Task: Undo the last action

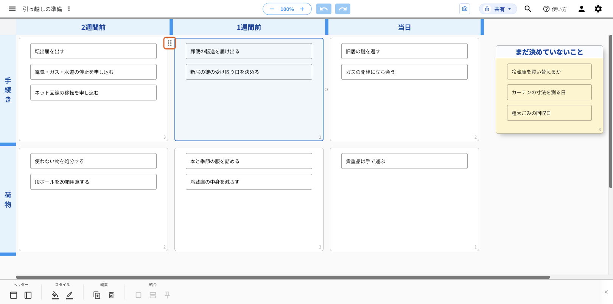Action: pos(324,9)
